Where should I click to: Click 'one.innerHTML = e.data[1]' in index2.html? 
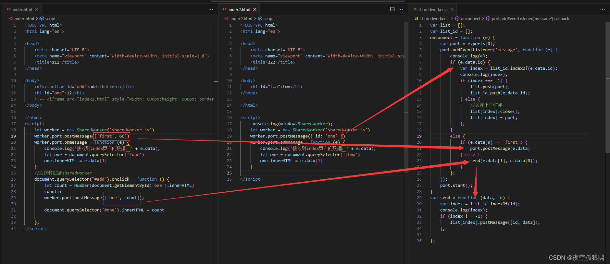(291, 161)
